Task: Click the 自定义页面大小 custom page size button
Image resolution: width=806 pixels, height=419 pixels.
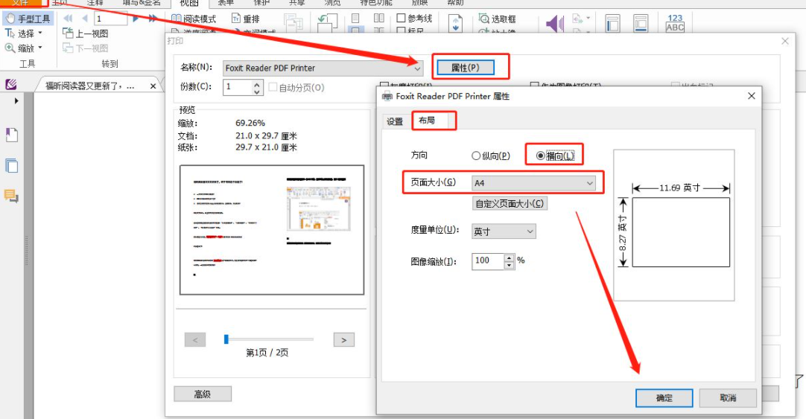Action: point(510,203)
